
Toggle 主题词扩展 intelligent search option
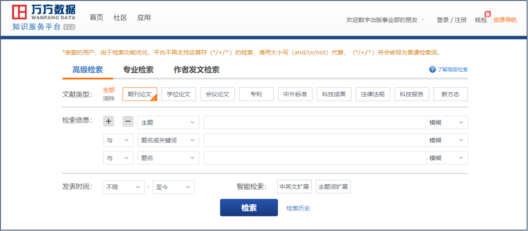tap(333, 187)
